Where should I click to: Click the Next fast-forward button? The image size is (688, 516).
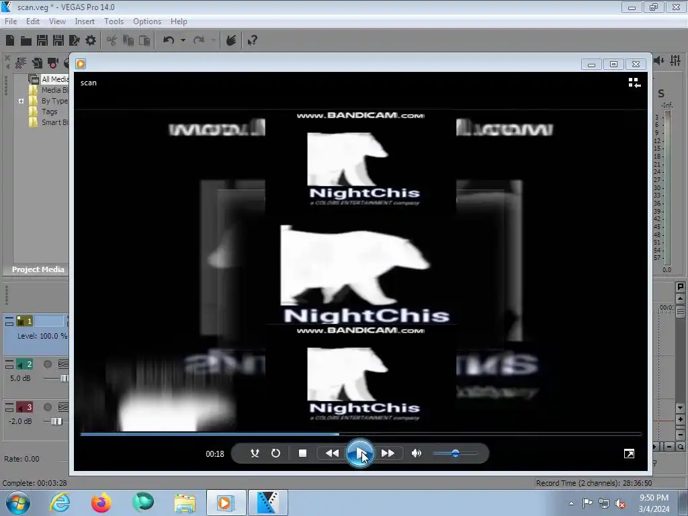[x=388, y=454]
